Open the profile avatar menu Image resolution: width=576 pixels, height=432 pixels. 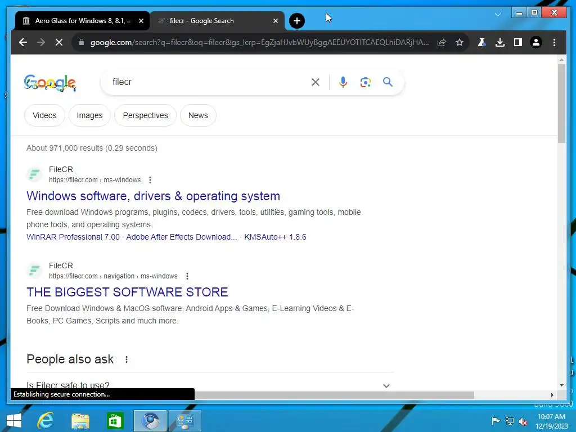pyautogui.click(x=536, y=42)
